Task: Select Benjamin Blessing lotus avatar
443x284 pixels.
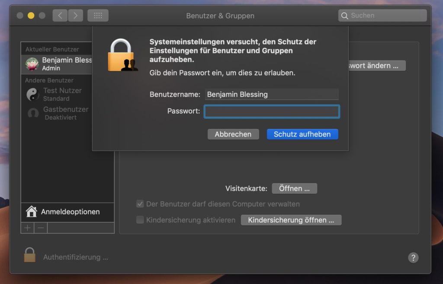Action: [x=32, y=64]
